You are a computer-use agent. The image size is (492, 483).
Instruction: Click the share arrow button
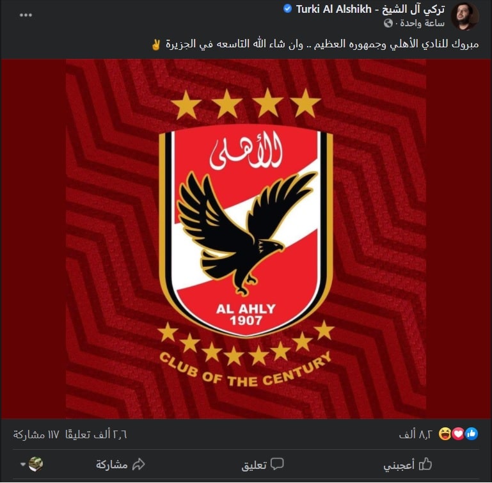(120, 464)
